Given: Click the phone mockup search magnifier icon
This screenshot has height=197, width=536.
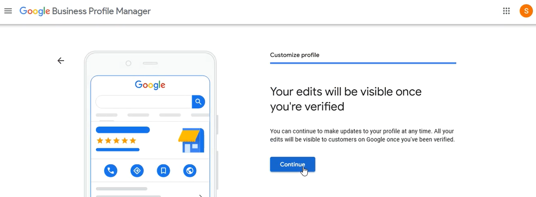Looking at the screenshot, I should point(198,102).
